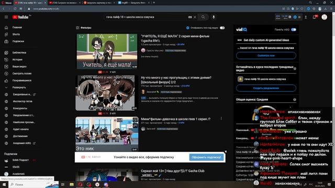The width and height of the screenshot is (335, 188).
Task: Open the account avatar menu
Action: 325,17
